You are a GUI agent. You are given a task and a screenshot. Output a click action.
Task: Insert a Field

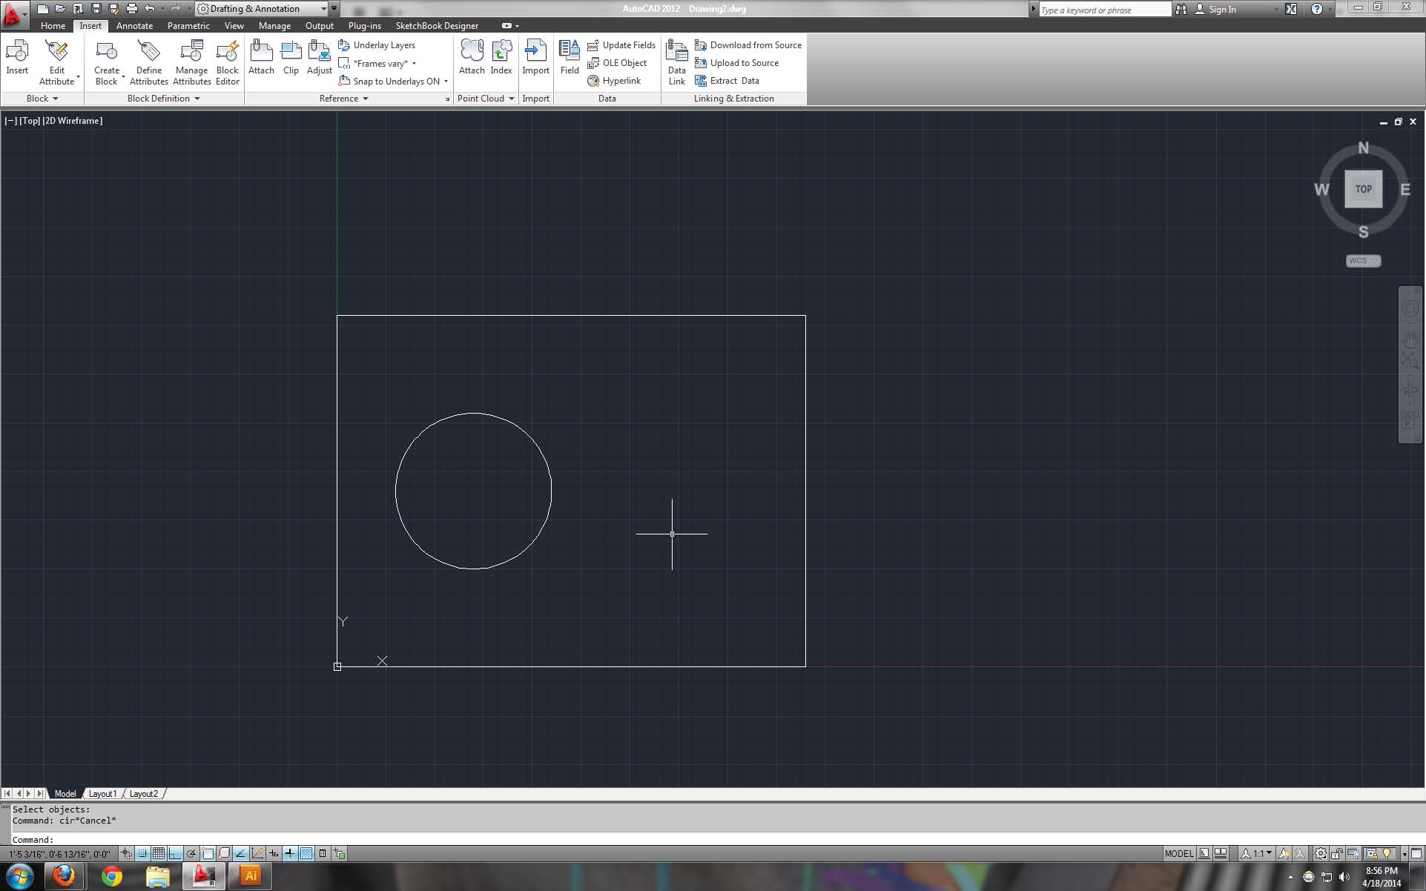[x=570, y=58]
